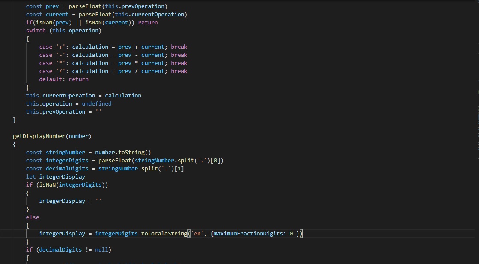Click the 'en' locale string literal
Image resolution: width=479 pixels, height=264 pixels.
[197, 234]
